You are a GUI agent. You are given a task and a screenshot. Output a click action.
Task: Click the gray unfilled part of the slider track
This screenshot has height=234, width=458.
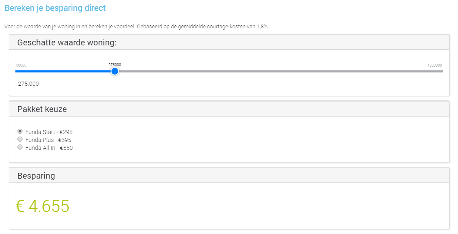pos(281,71)
